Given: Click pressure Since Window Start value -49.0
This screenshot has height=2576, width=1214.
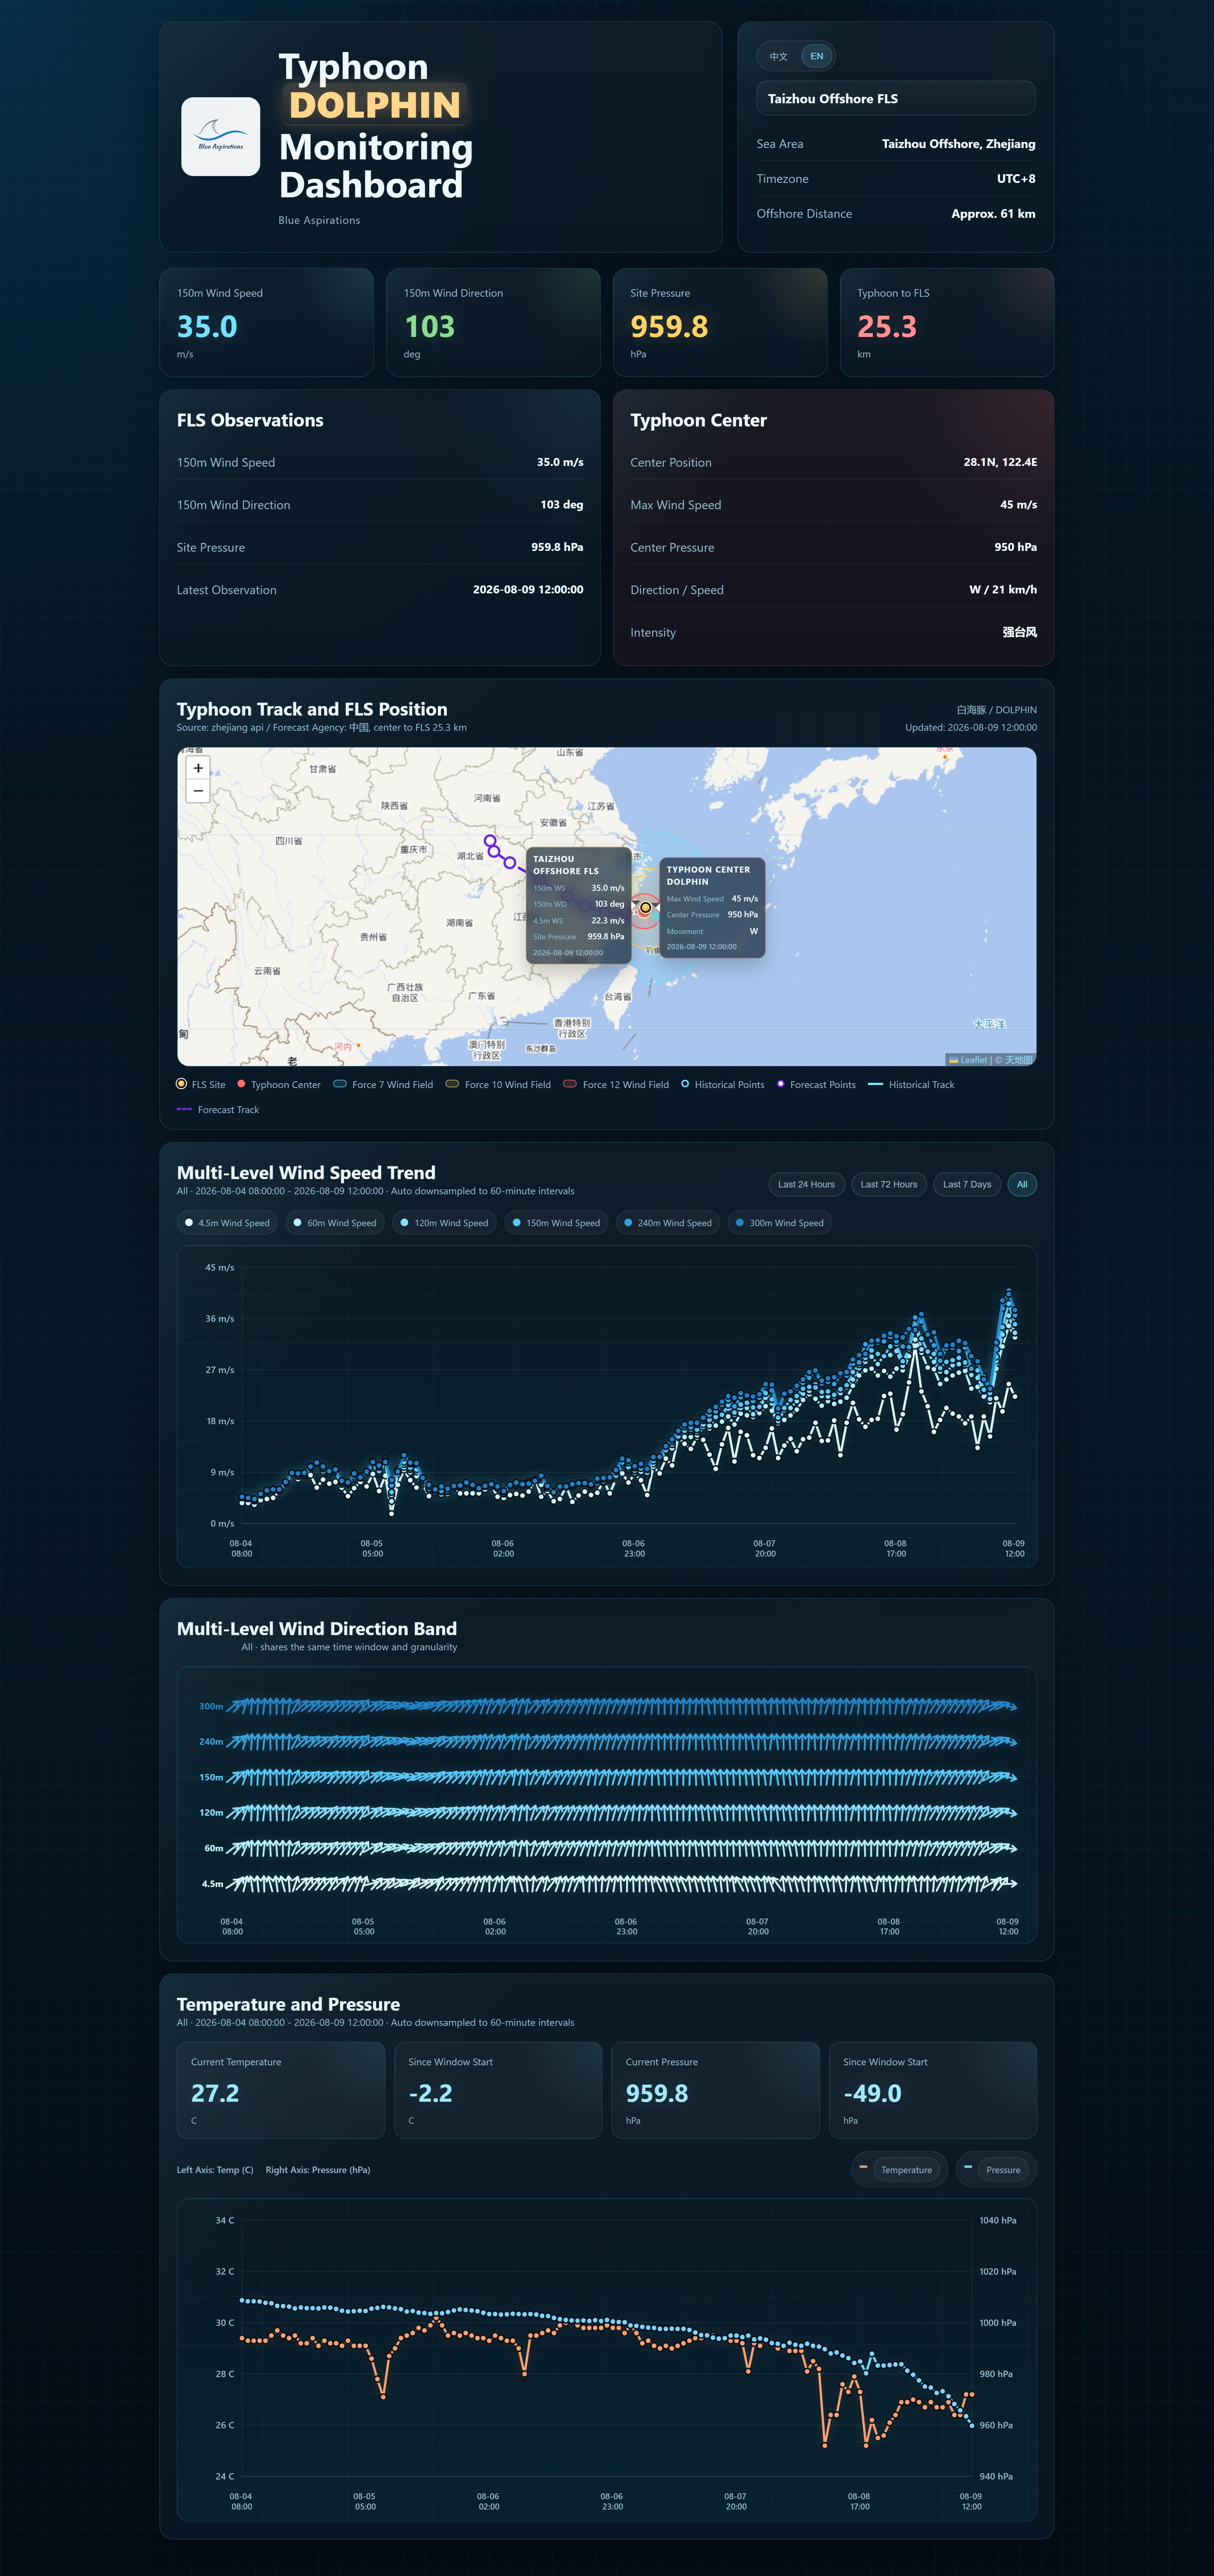Looking at the screenshot, I should click(x=872, y=2094).
